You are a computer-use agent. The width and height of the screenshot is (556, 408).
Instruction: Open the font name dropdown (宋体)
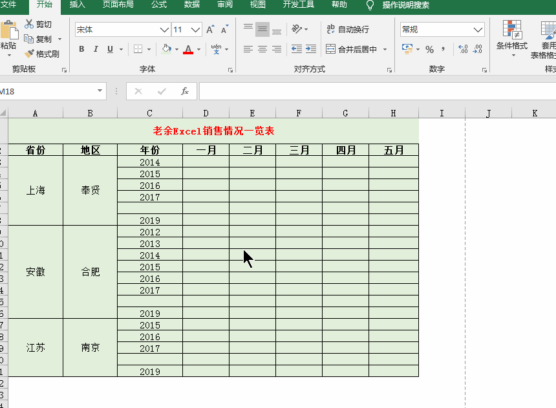coord(164,30)
